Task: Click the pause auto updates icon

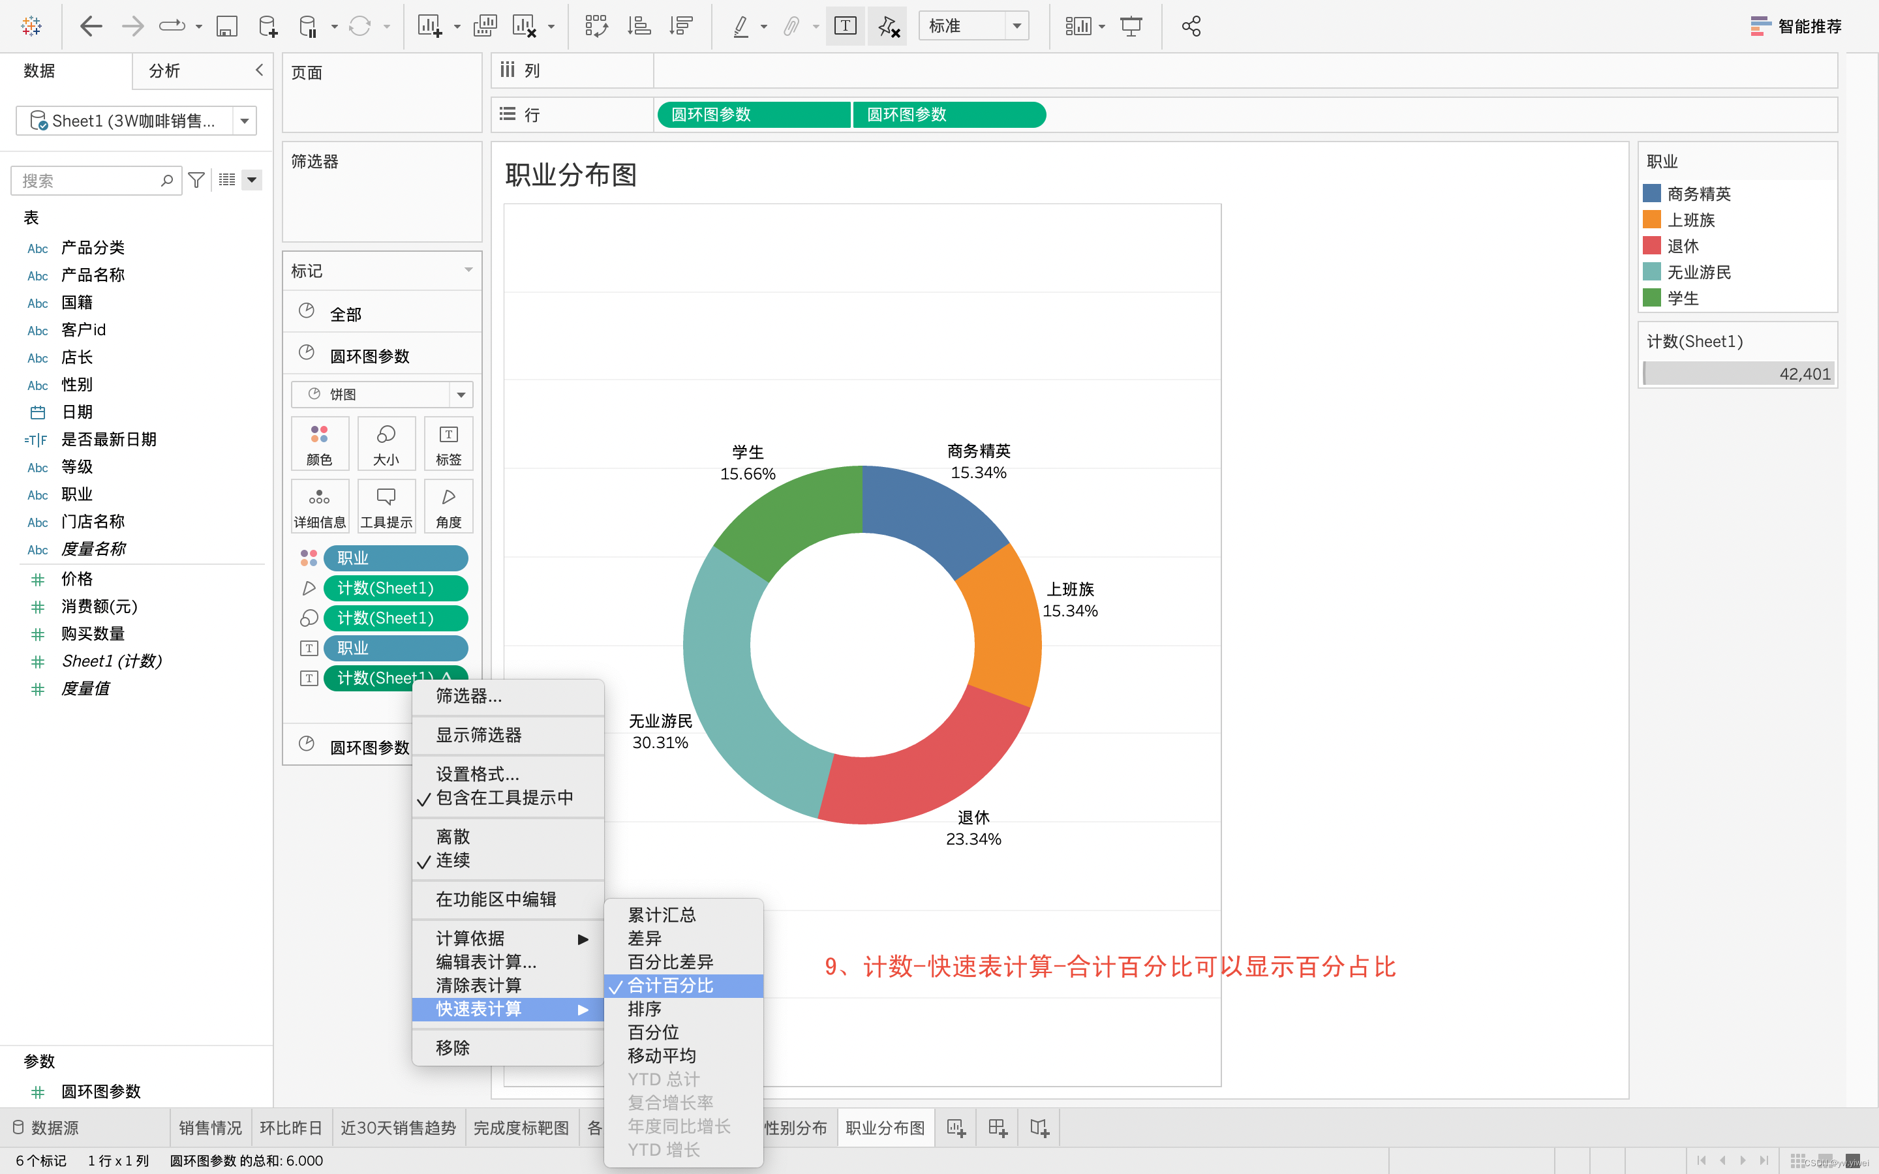Action: click(x=308, y=26)
